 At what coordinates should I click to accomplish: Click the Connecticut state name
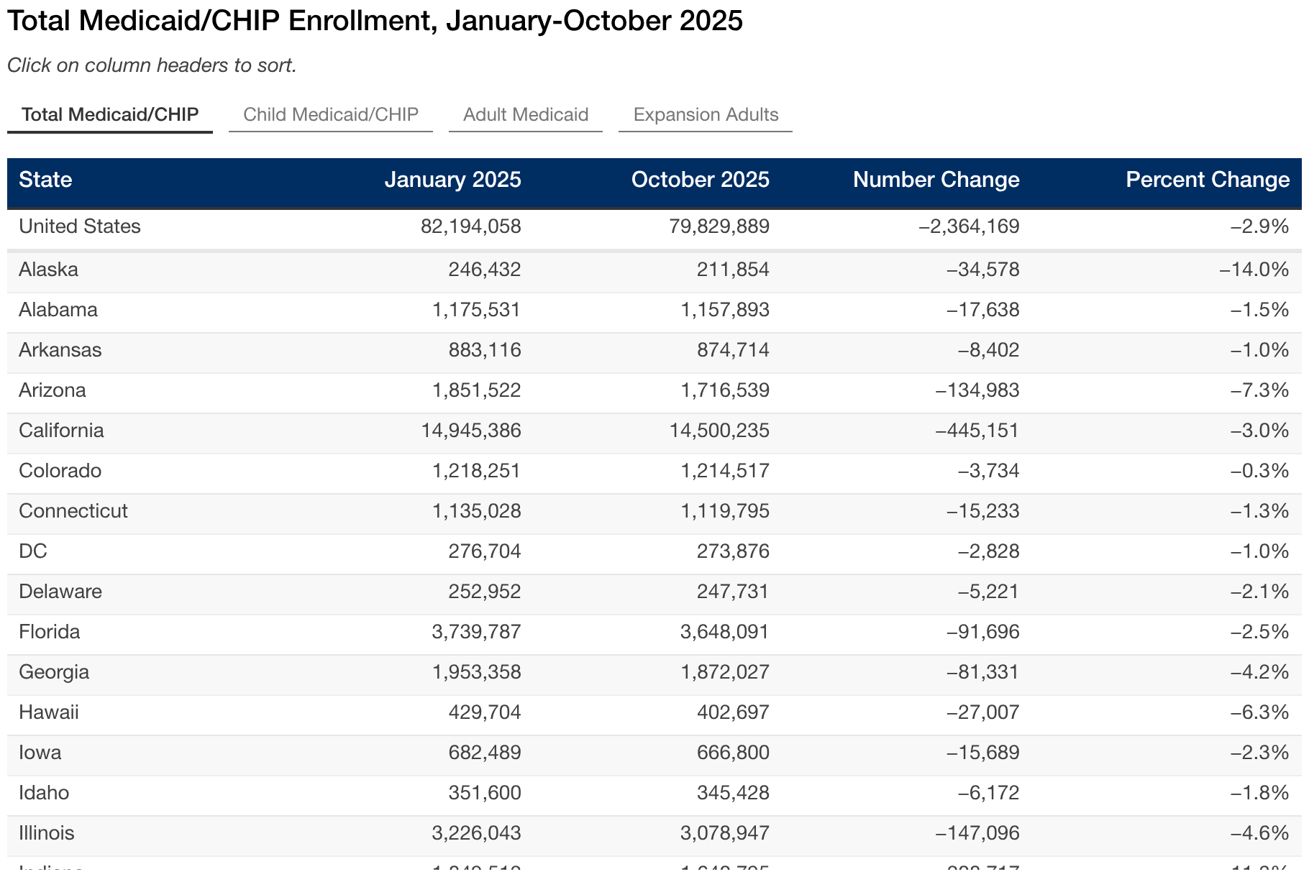[73, 511]
